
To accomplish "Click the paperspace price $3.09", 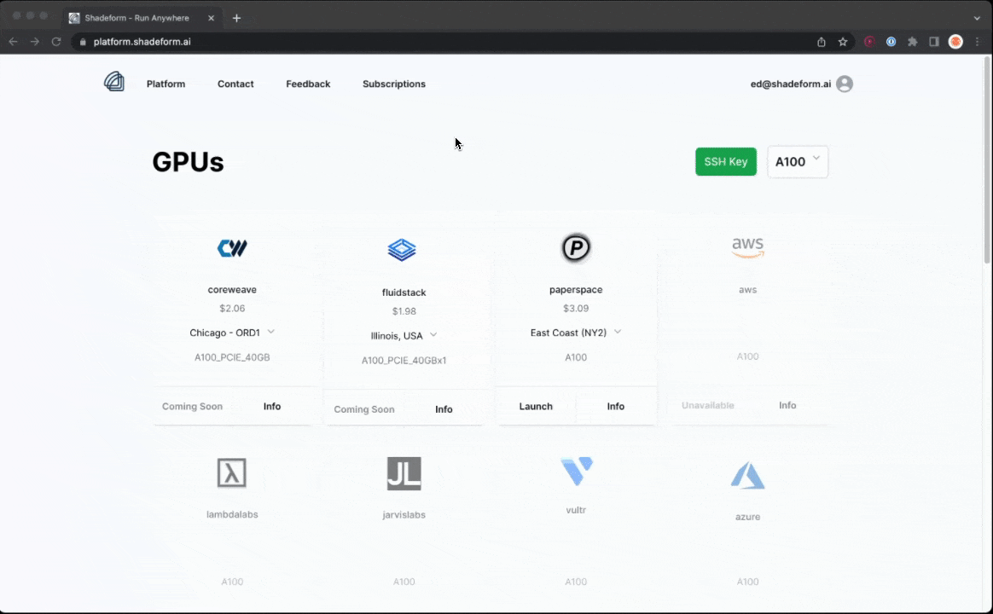I will tap(576, 308).
